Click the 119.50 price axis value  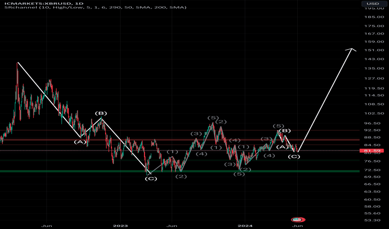[x=374, y=88]
